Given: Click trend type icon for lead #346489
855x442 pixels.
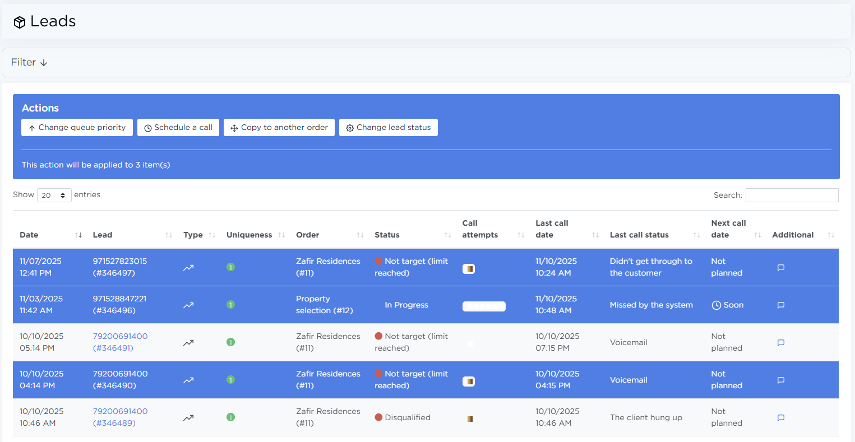Looking at the screenshot, I should [x=188, y=418].
